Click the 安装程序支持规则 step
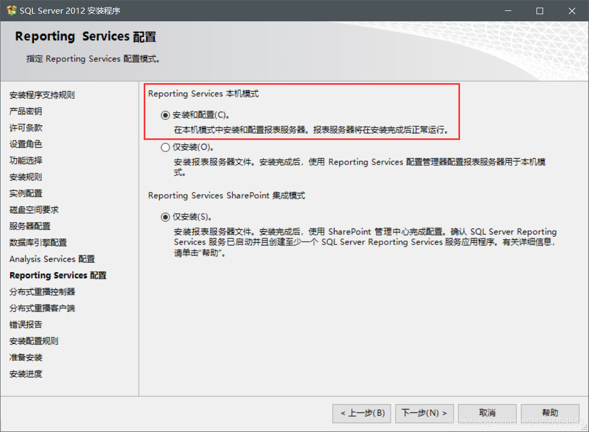The image size is (589, 432). pos(42,95)
